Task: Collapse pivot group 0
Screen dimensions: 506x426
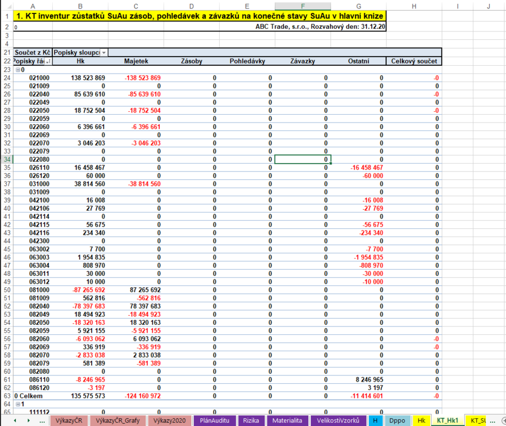Action: [17, 70]
